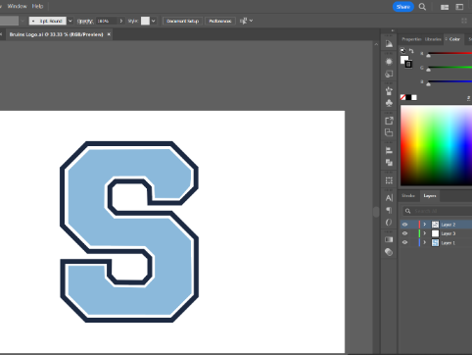Open the Window menu
This screenshot has width=472, height=355.
click(17, 6)
